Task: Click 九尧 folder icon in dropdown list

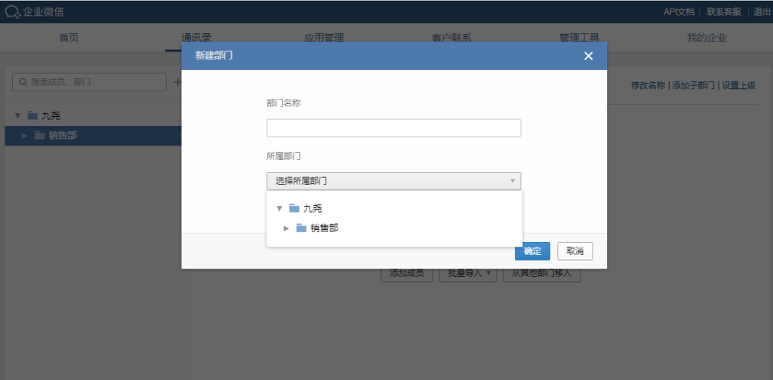Action: (x=294, y=208)
